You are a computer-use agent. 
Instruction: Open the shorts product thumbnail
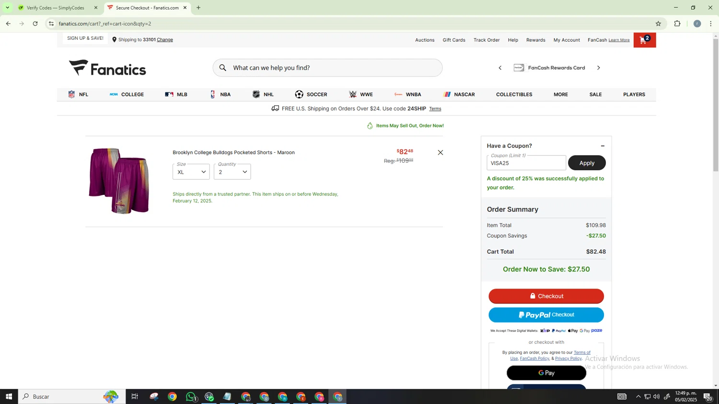pyautogui.click(x=119, y=181)
